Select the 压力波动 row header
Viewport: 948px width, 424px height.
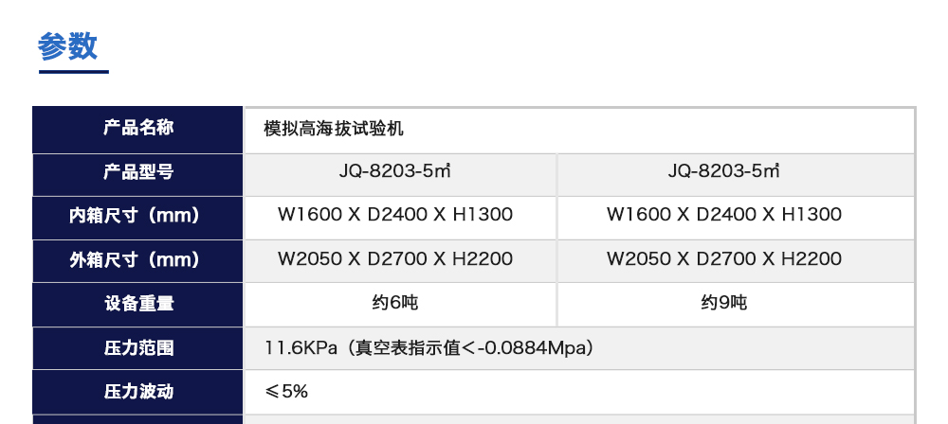[138, 392]
